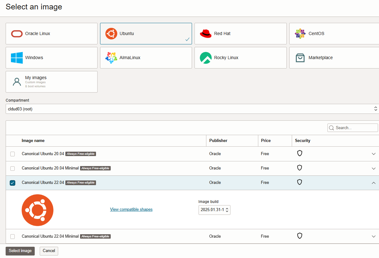Collapse the Canonical Ubuntu 22.04 row
The image size is (379, 258).
coord(373,183)
